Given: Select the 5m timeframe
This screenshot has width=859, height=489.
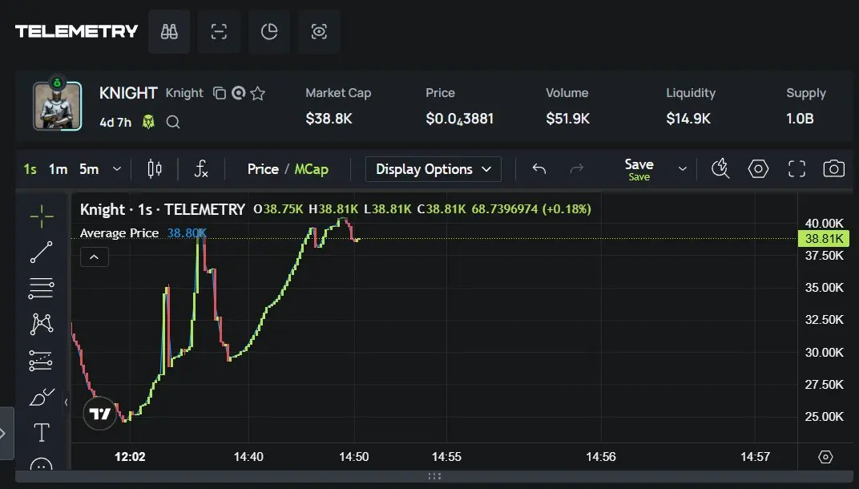Looking at the screenshot, I should click(89, 169).
